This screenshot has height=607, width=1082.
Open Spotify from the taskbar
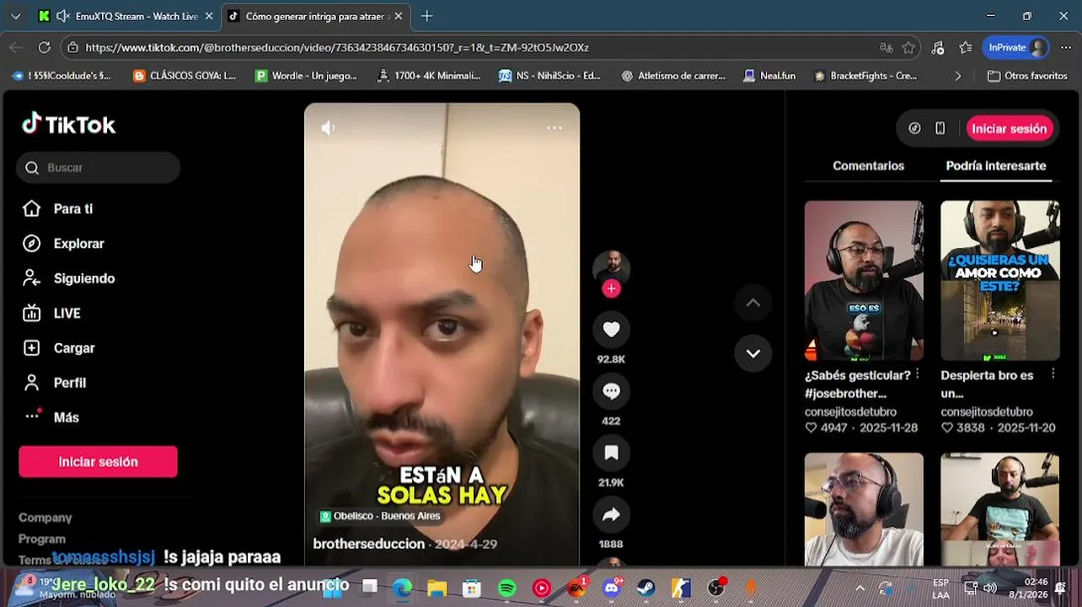[x=506, y=588]
